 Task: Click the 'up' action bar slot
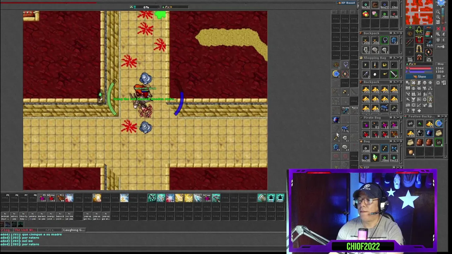(x=271, y=198)
